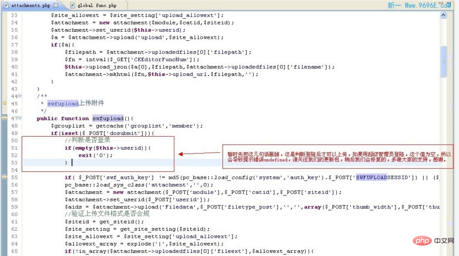The image size is (459, 256).
Task: Click highlighted swfupload function name on line 47
Action: click(x=108, y=118)
